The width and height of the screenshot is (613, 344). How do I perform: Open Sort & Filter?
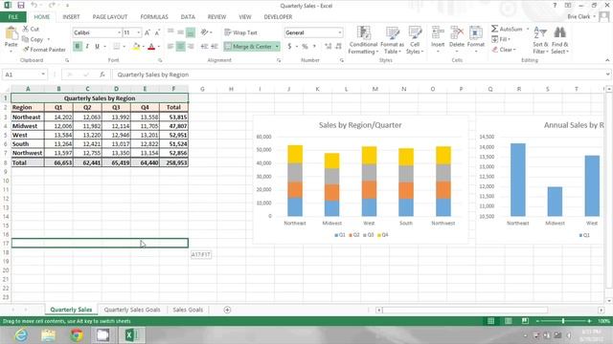[540, 40]
